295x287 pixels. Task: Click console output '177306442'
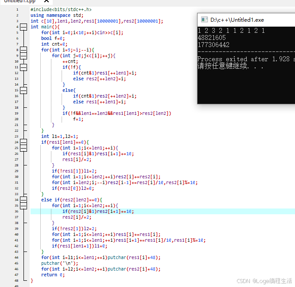point(213,45)
